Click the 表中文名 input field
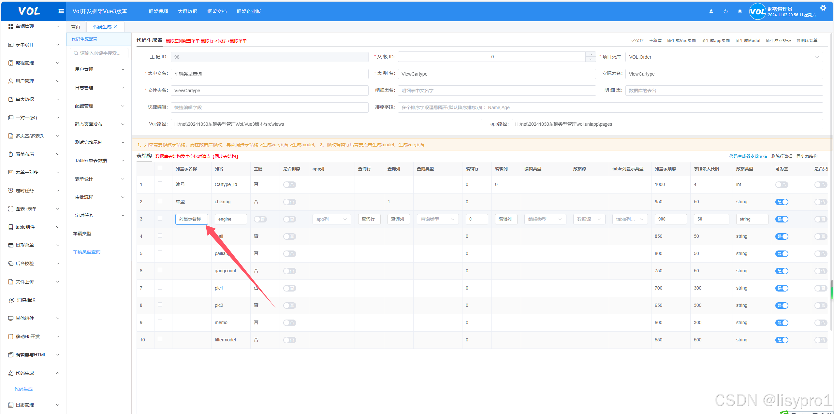 pyautogui.click(x=269, y=74)
